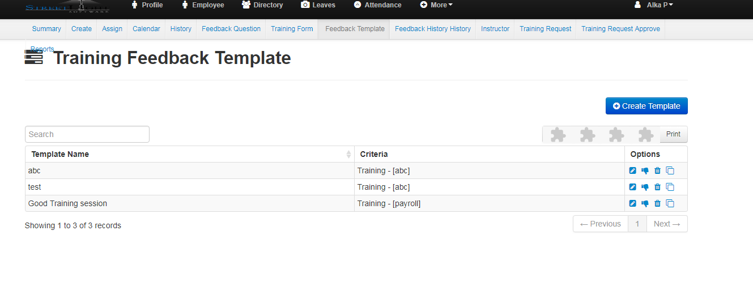
Task: Click the first puzzle-piece export icon
Action: 558,135
